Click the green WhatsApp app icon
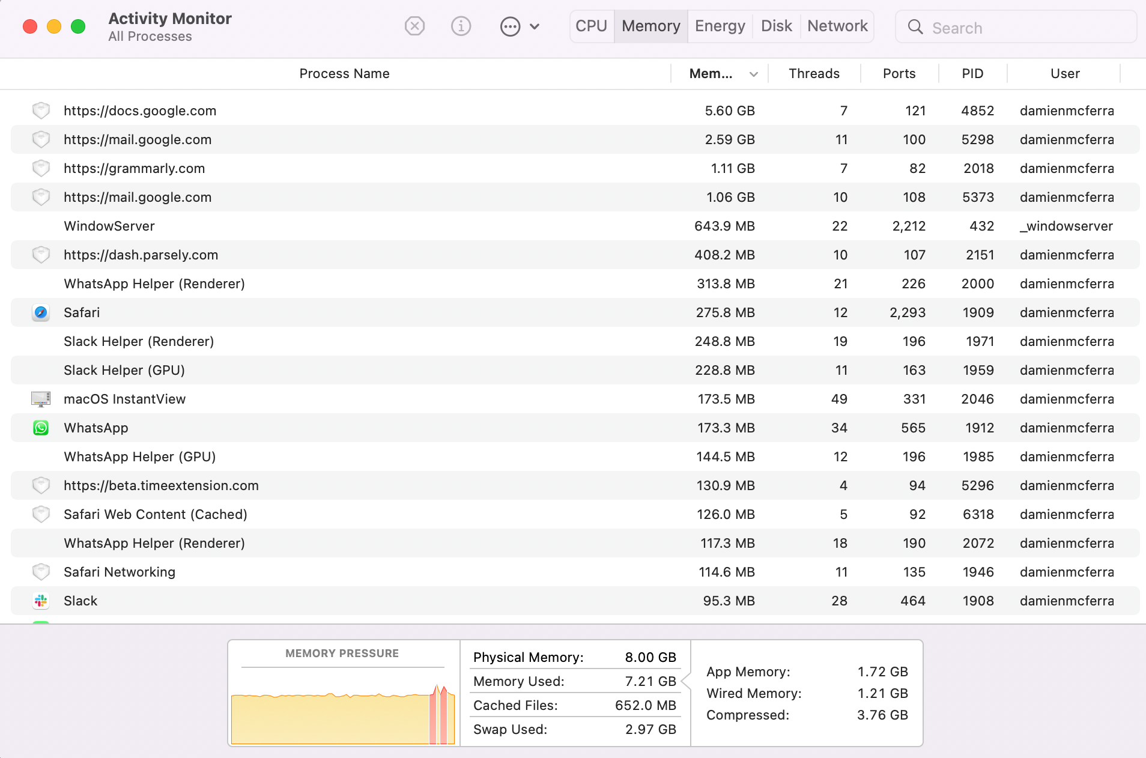This screenshot has height=758, width=1146. 41,428
